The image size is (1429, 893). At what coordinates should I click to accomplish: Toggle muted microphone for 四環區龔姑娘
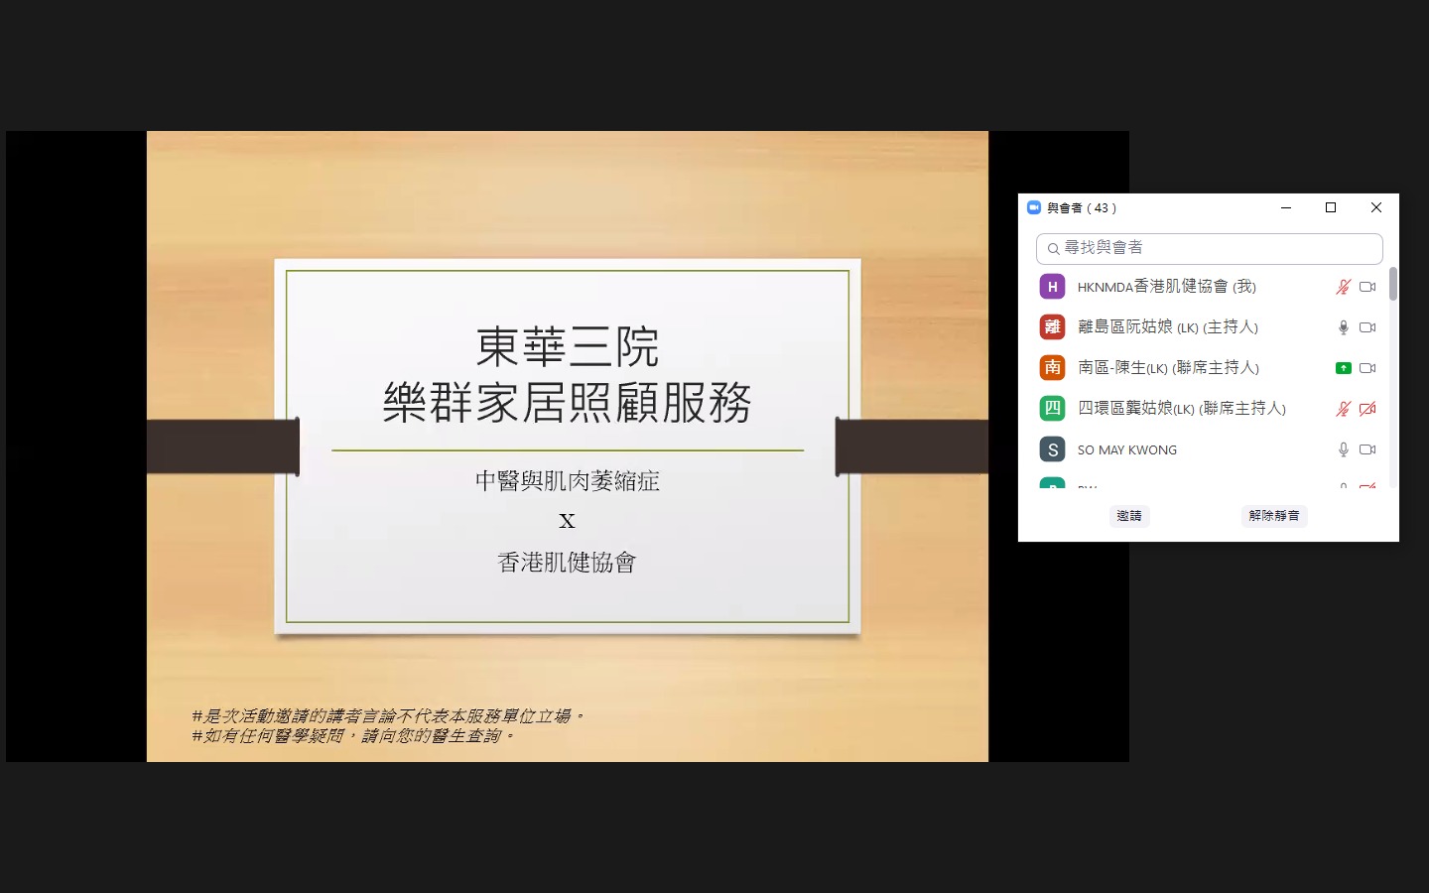tap(1343, 409)
